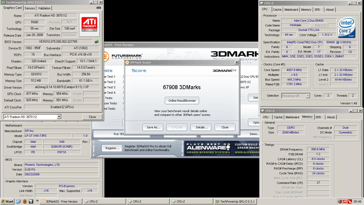Screen dimensions: 364x205
Task: Click the 3DMark03 logo in Score dialog
Action: click(x=224, y=70)
